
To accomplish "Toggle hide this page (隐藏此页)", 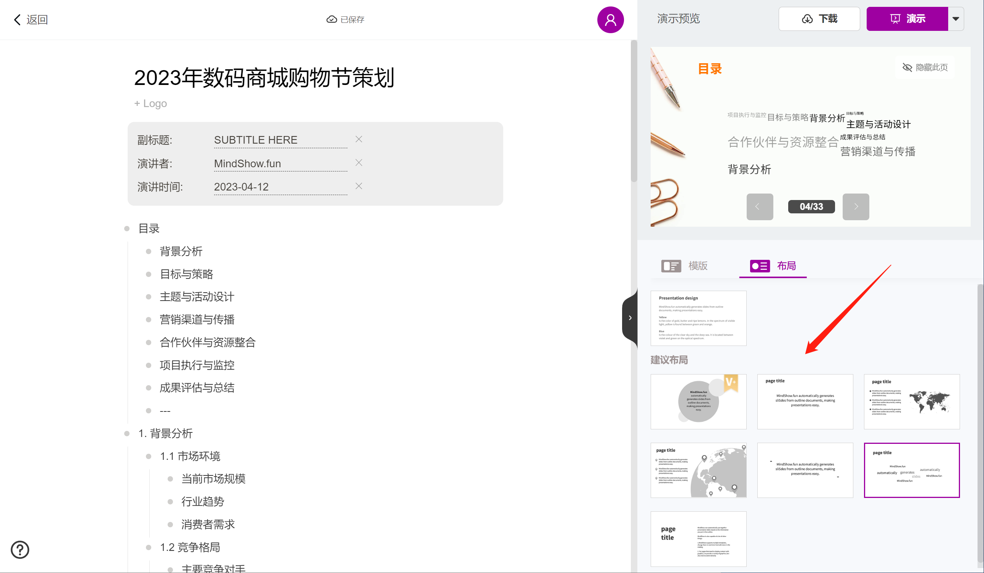I will (925, 67).
